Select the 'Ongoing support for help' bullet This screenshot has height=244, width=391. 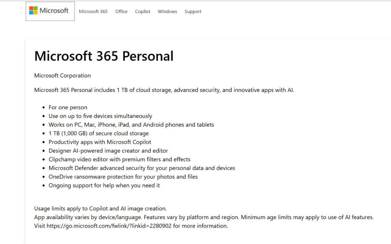pyautogui.click(x=104, y=186)
